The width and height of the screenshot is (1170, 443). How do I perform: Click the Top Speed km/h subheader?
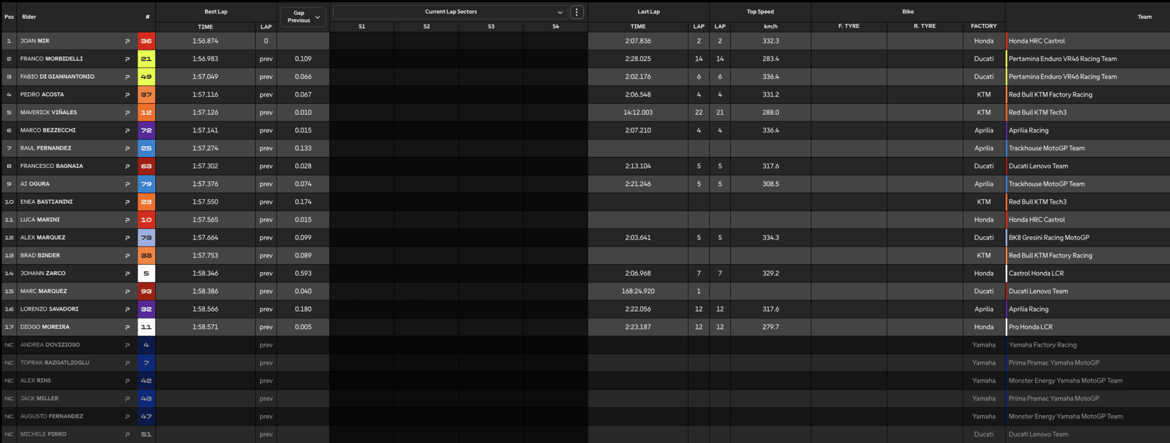coord(771,26)
